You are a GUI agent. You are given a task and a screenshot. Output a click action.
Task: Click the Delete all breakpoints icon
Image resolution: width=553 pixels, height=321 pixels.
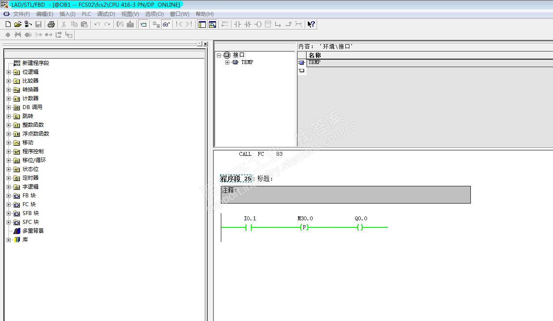[x=18, y=34]
